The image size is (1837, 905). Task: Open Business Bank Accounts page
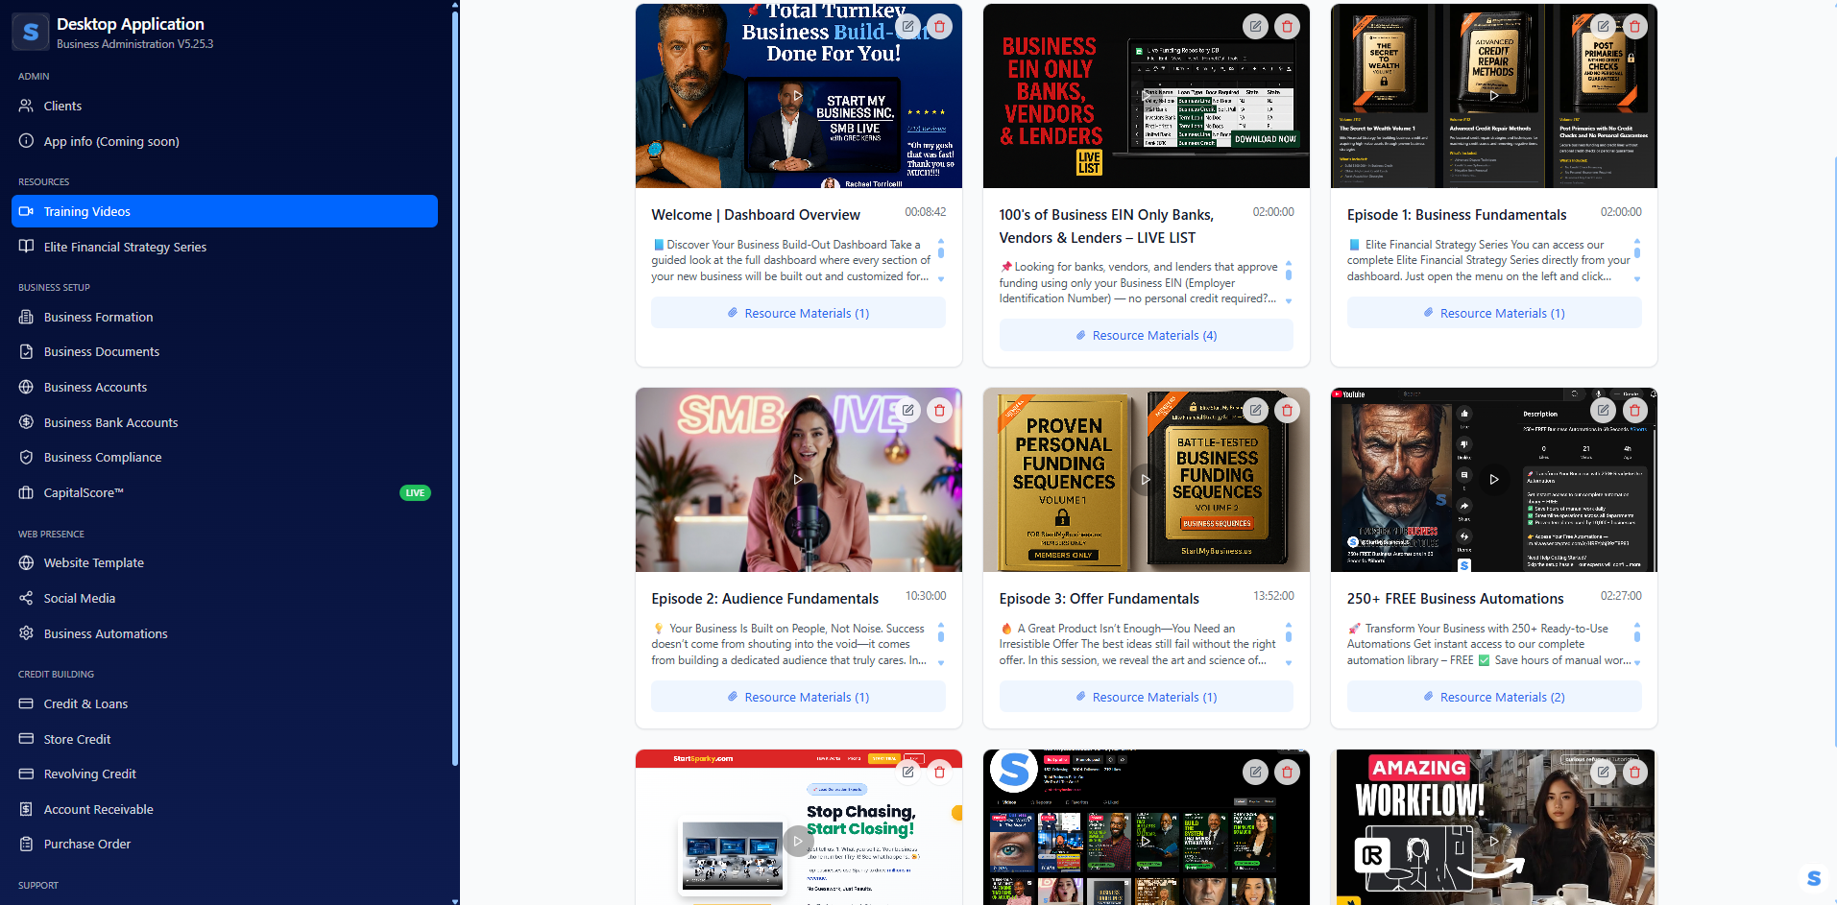tap(225, 422)
